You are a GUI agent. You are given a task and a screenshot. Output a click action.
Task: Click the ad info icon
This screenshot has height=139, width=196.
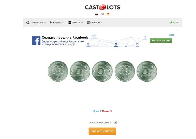[171, 35]
